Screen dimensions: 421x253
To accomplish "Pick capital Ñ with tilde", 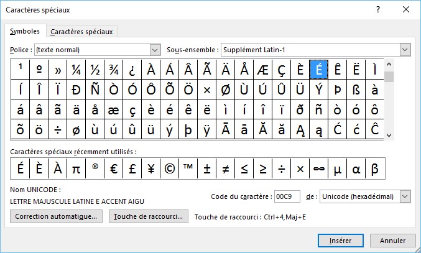I will (x=95, y=90).
